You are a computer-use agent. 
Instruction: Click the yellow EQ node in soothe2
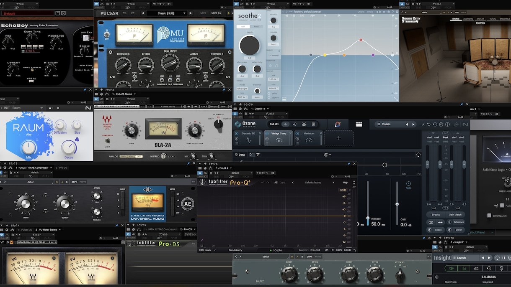(x=325, y=55)
